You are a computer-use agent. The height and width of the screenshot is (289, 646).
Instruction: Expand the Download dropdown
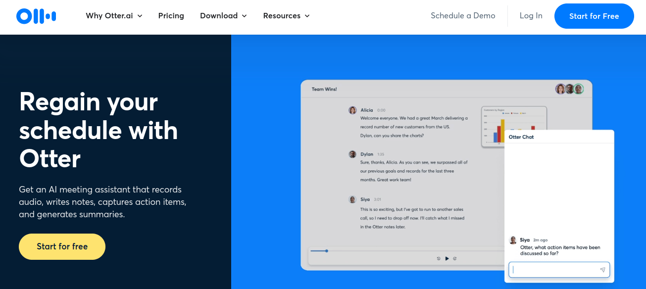(x=223, y=16)
